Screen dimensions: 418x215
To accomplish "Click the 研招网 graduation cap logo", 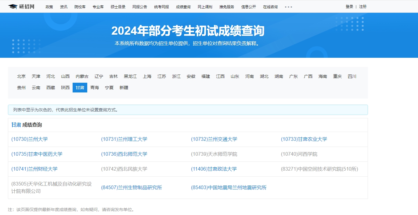I will [21, 7].
